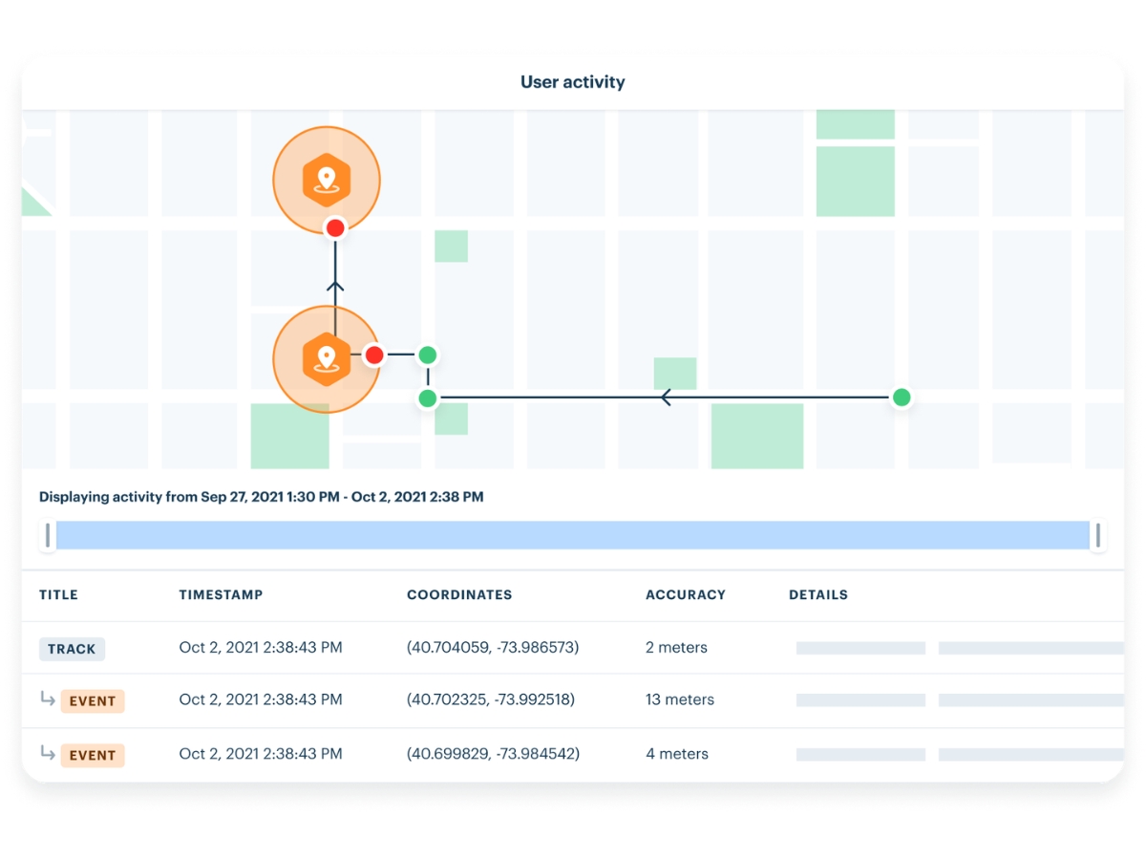Click the '4 meters' accuracy value
The height and width of the screenshot is (860, 1146).
(677, 754)
